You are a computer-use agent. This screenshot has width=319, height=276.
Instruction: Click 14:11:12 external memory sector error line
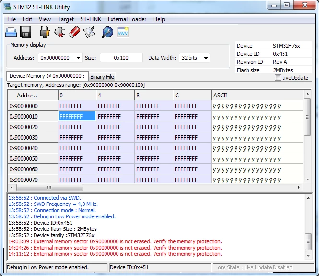(x=115, y=254)
